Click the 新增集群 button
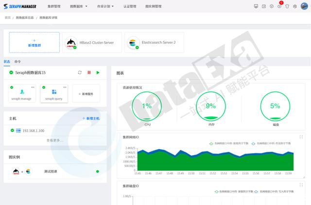The width and height of the screenshot is (311, 205). point(34,43)
